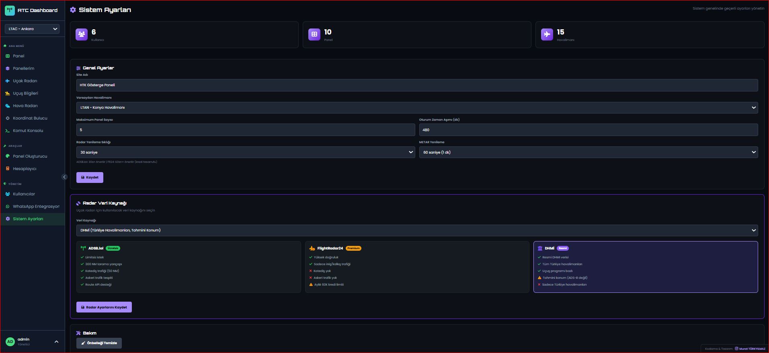This screenshot has height=353, width=769.
Task: Click the Maksimum Panel Sayısı field
Action: coord(246,130)
